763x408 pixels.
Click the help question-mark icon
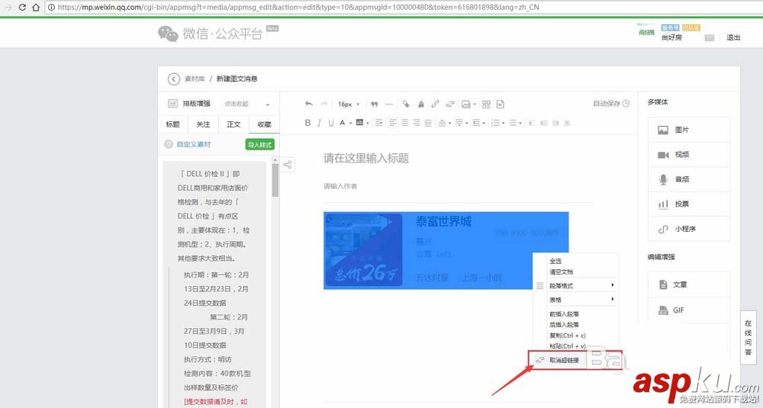pos(169,144)
